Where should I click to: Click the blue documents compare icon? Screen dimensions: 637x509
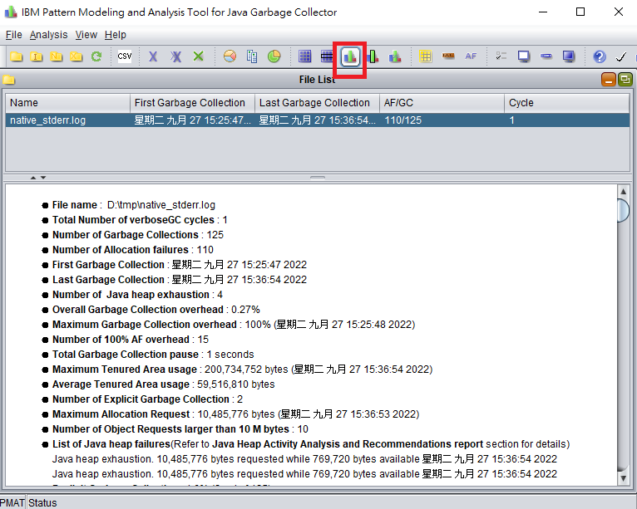252,56
